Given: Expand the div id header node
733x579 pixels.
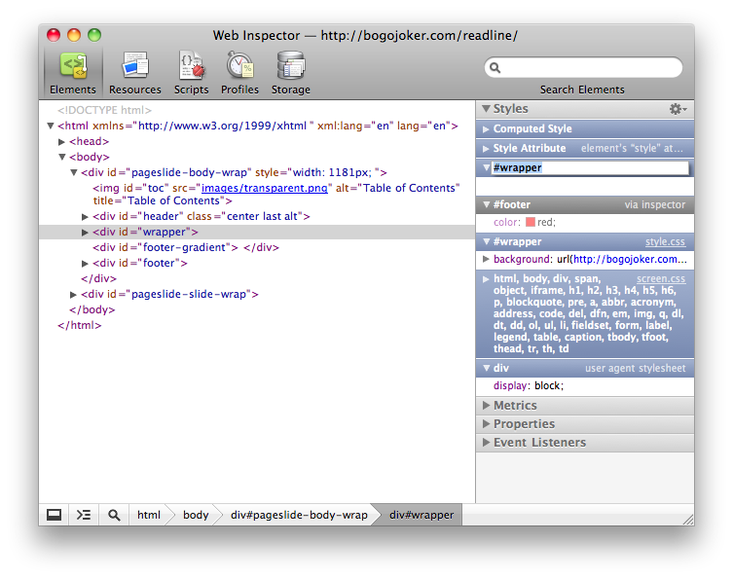Looking at the screenshot, I should (85, 217).
